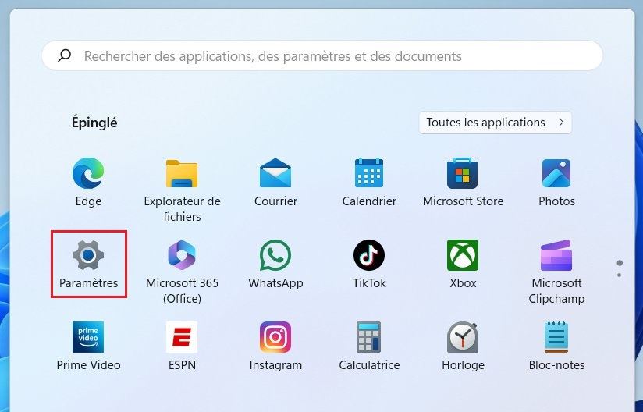This screenshot has height=412, width=643.
Task: Launch Microsoft 365 (Office)
Action: (x=182, y=272)
